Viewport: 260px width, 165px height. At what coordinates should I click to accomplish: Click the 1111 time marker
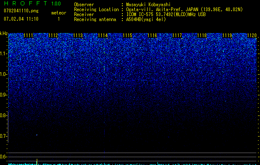pyautogui.click(x=29, y=35)
